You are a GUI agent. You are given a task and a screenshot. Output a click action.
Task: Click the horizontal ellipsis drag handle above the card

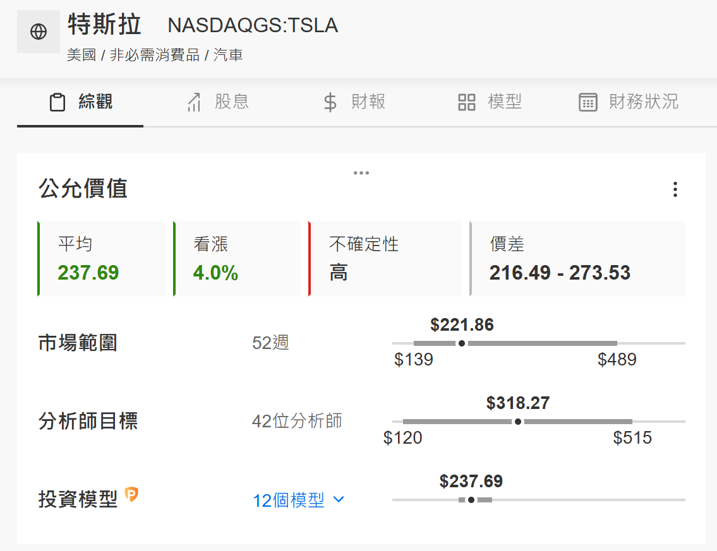point(361,173)
